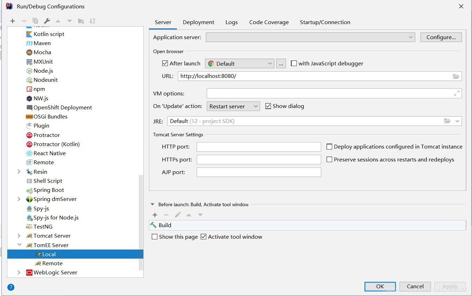This screenshot has width=472, height=296.
Task: Expand the WebLogic Server tree node
Action: tap(19, 273)
